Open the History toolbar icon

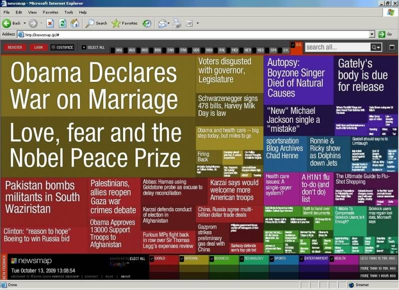(x=147, y=23)
